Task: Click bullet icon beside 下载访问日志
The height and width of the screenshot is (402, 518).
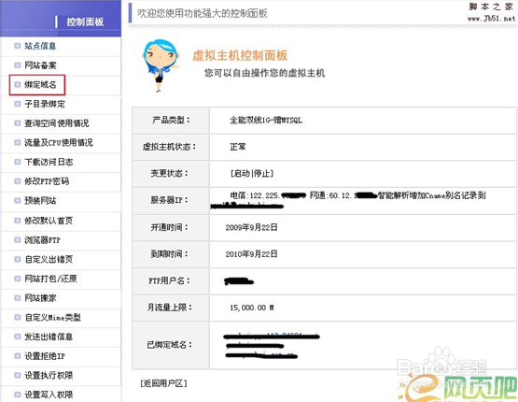Action: pyautogui.click(x=17, y=162)
